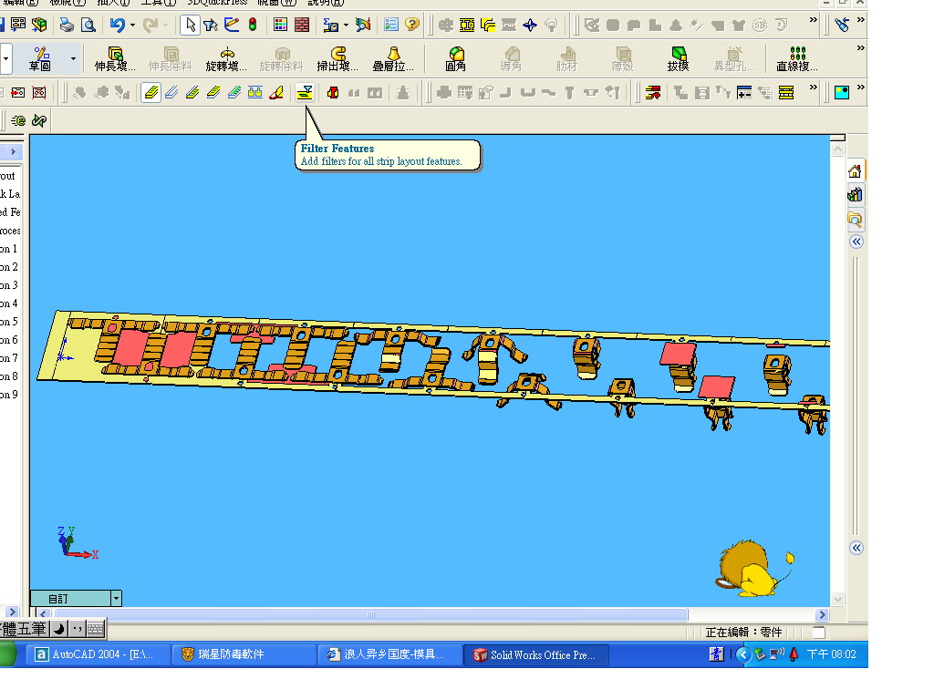Toggle the selection filter funnel icon
Image resolution: width=934 pixels, height=700 pixels.
coord(211,25)
